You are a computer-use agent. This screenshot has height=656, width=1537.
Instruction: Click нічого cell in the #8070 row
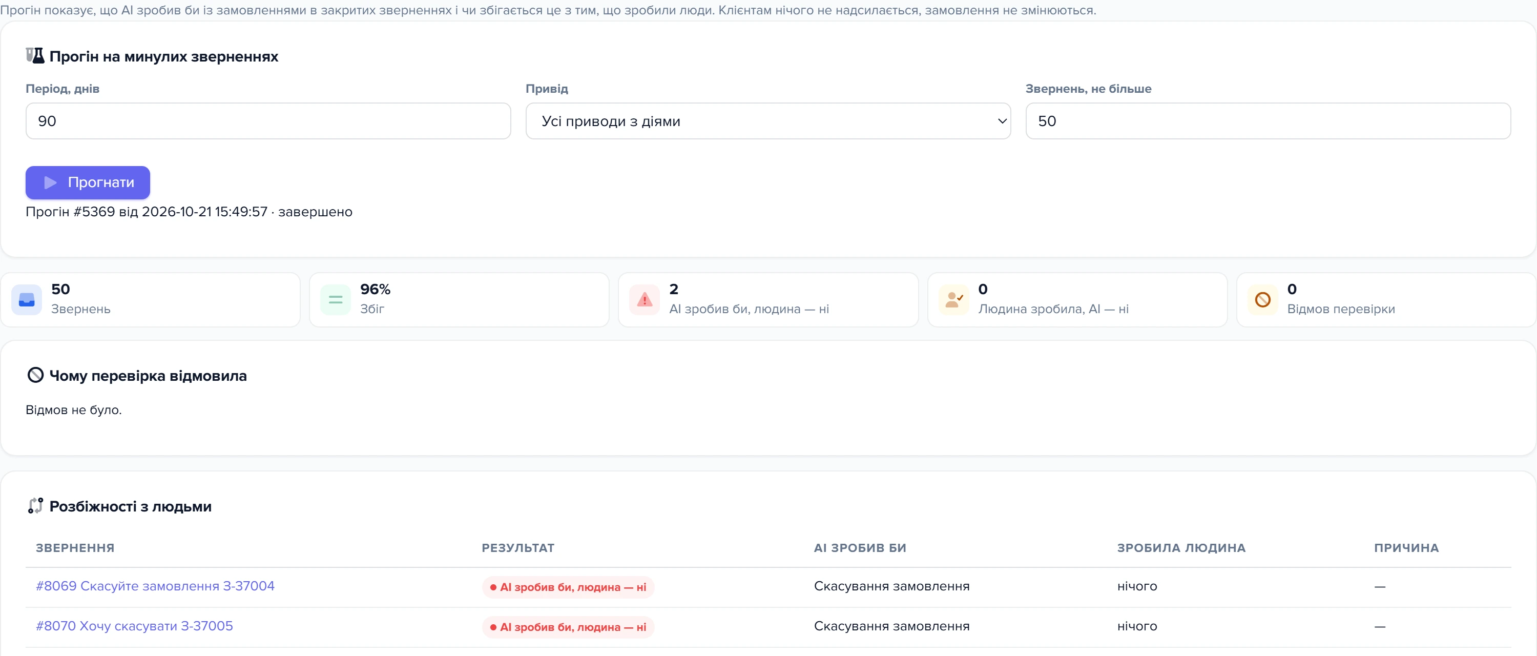point(1137,626)
